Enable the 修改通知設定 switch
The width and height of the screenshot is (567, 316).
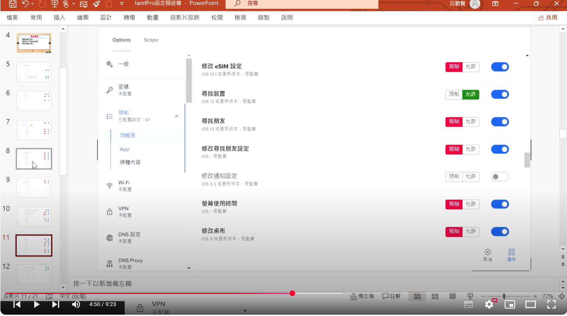pyautogui.click(x=500, y=176)
